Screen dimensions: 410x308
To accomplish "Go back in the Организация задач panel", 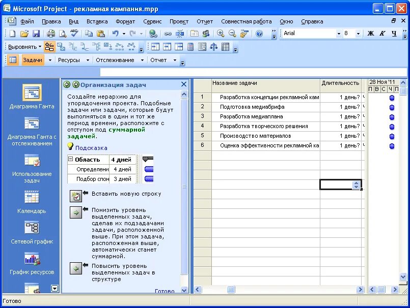I will pos(67,84).
